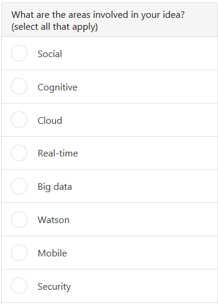Toggle the Real-time option circle

click(x=19, y=153)
